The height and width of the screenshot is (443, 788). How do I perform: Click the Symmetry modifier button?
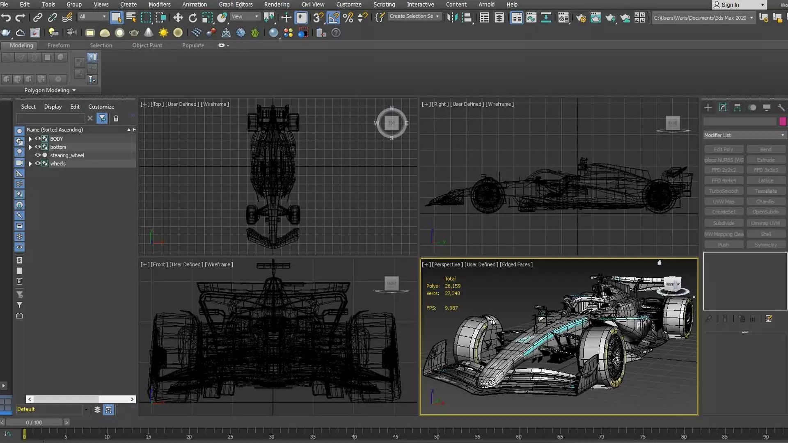tap(766, 245)
